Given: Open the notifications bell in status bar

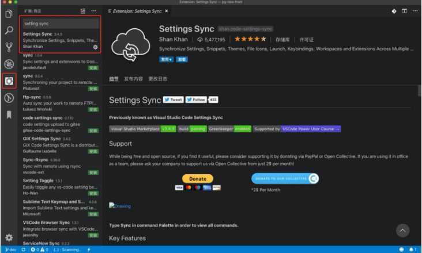Looking at the screenshot, I should tap(412, 250).
